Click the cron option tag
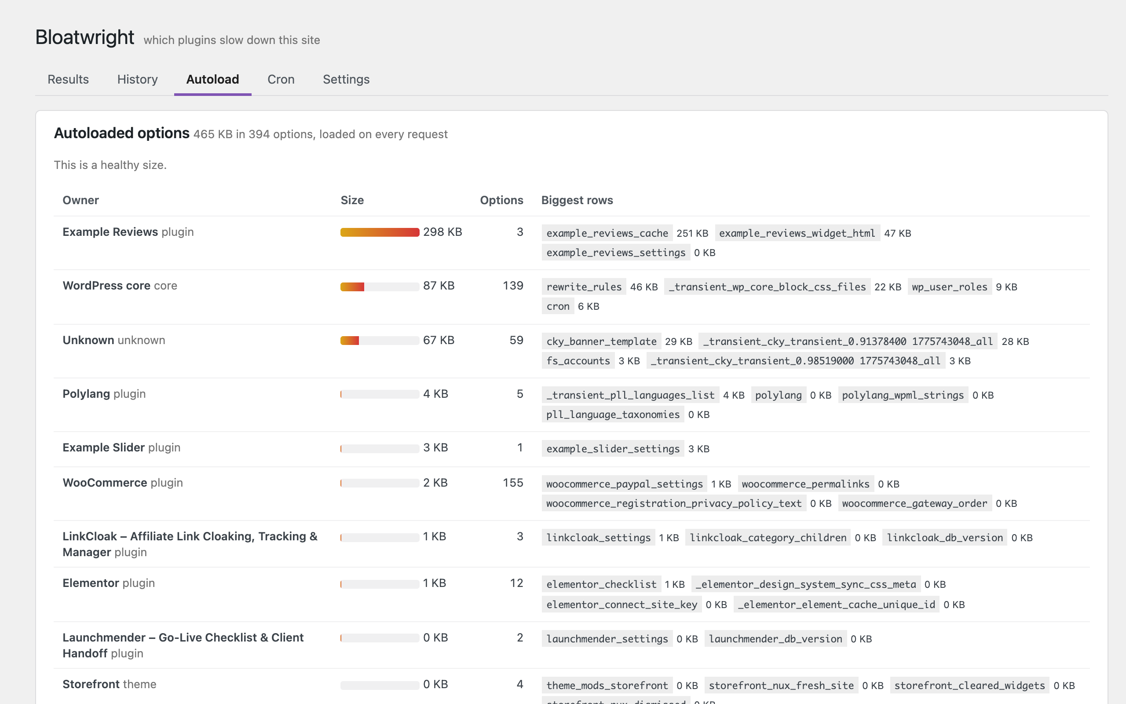 (x=558, y=306)
